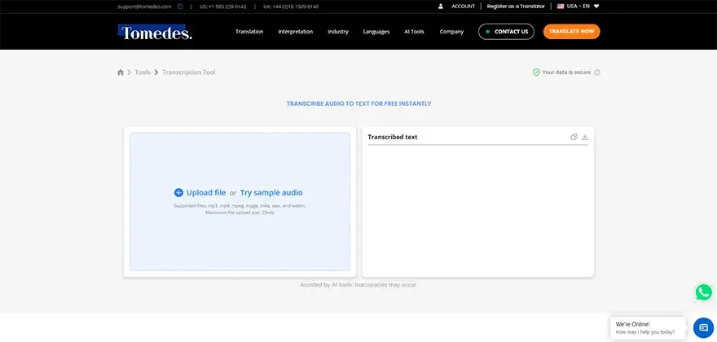This screenshot has height=342, width=717.
Task: Click the CONTACT US button
Action: click(x=506, y=32)
